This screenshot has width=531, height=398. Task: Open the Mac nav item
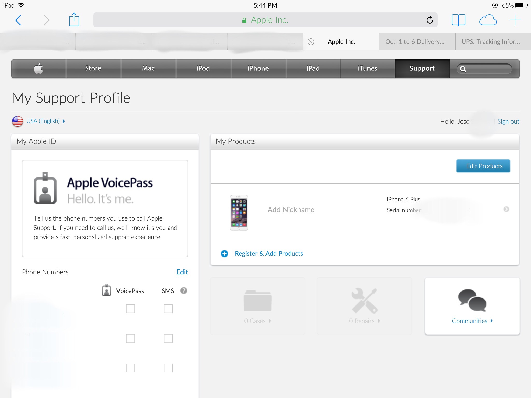tap(148, 68)
